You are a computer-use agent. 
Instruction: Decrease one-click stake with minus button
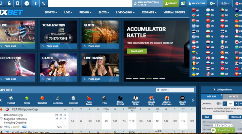[x=225, y=104]
